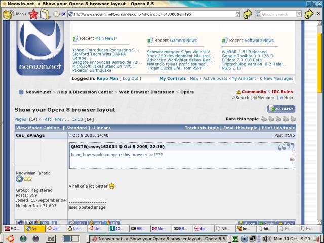Screen dimensions: 324x243
Task: Rate this topic with the last thumb icon
Action: 293,119
